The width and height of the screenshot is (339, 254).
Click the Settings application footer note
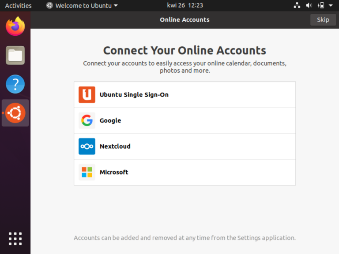185,238
